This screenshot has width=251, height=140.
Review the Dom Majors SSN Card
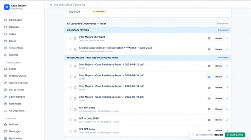pos(219,38)
